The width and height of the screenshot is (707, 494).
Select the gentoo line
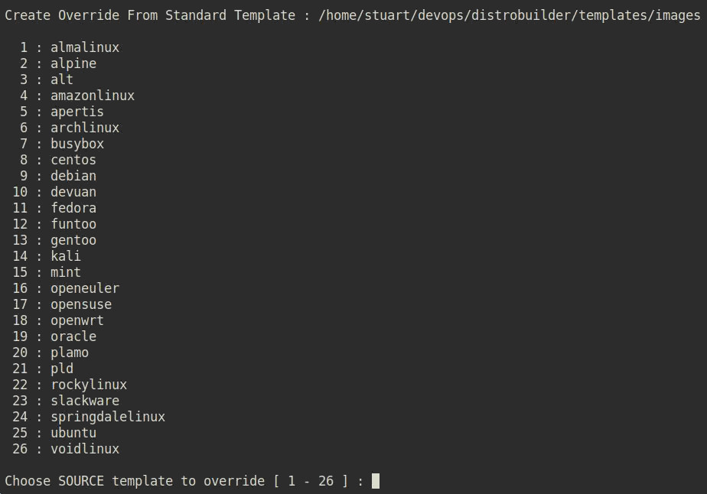coord(73,240)
